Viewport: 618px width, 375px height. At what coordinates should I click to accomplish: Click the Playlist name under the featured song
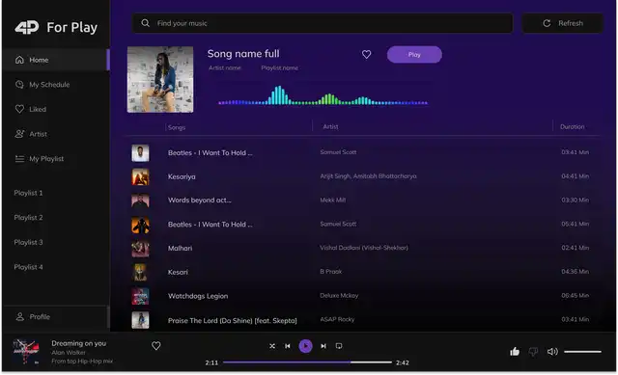(x=279, y=68)
